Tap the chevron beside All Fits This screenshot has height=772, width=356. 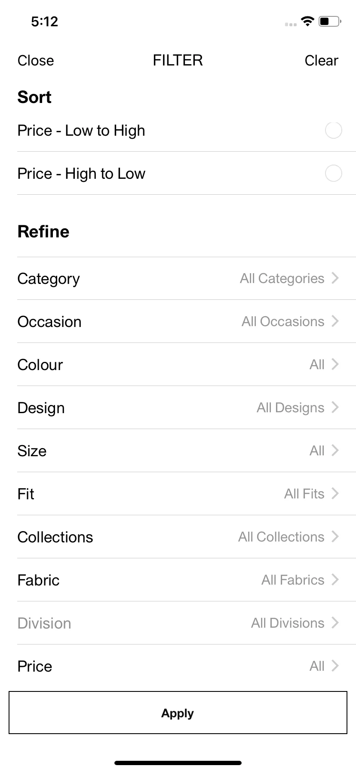tap(335, 494)
